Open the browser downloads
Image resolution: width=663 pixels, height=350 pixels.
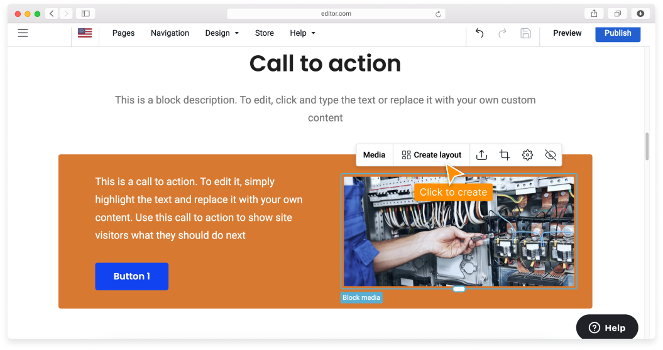click(640, 14)
